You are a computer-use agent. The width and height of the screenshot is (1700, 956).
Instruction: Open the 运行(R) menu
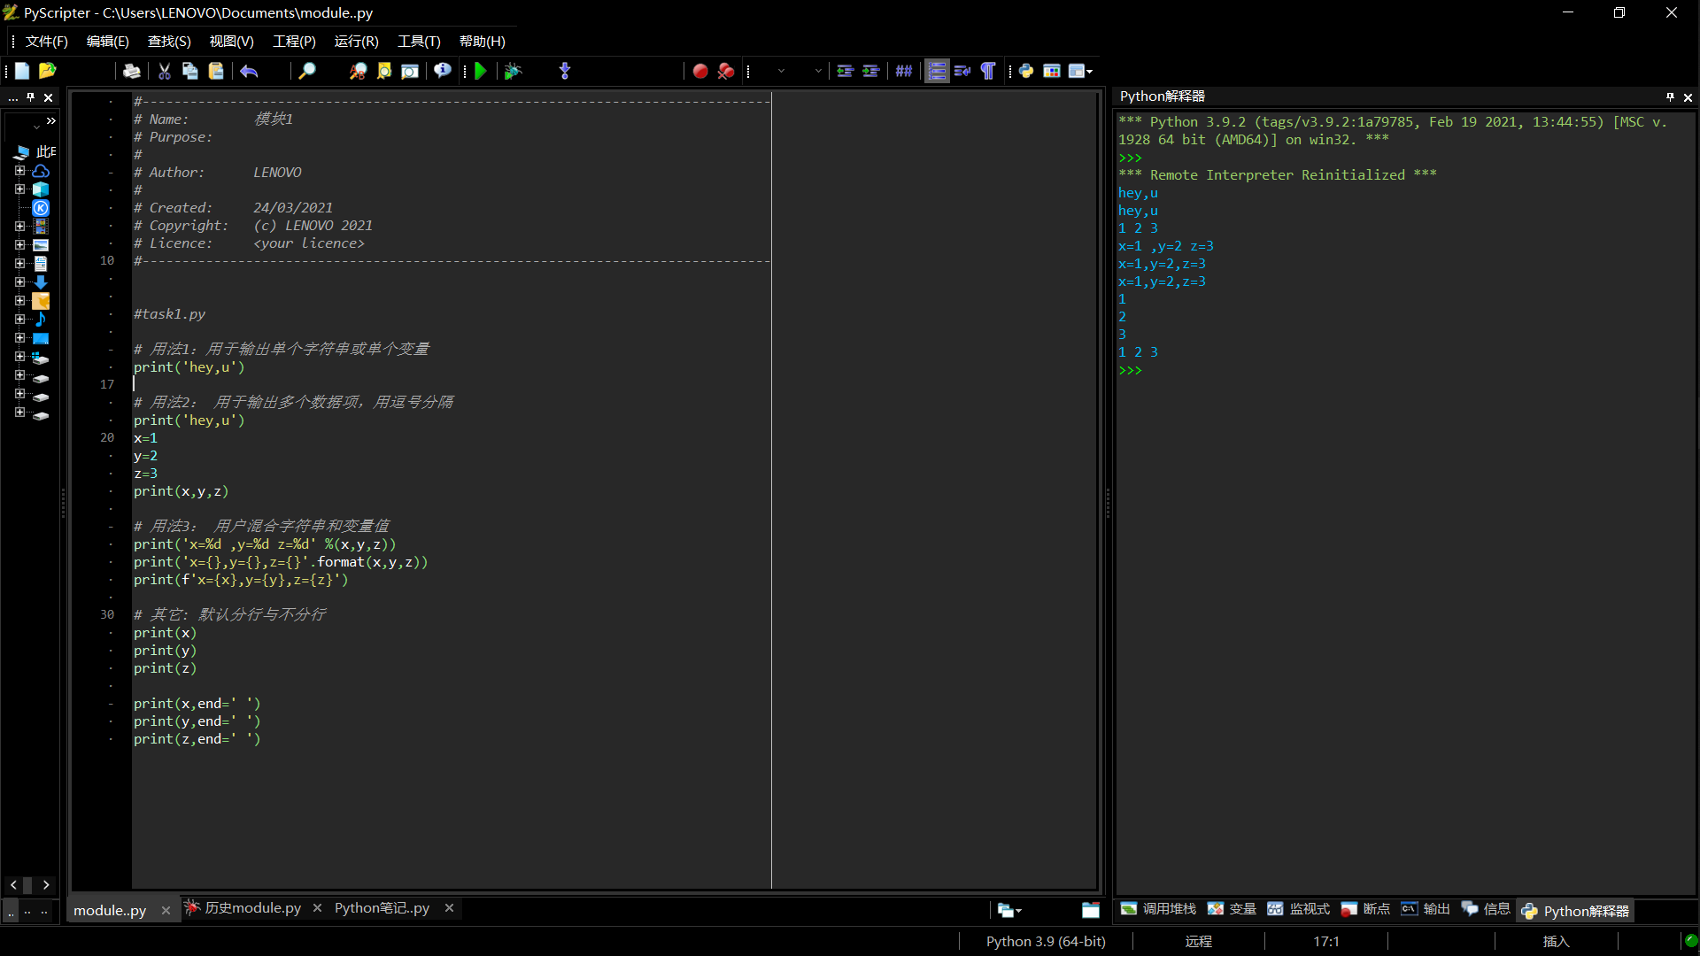[x=356, y=42]
